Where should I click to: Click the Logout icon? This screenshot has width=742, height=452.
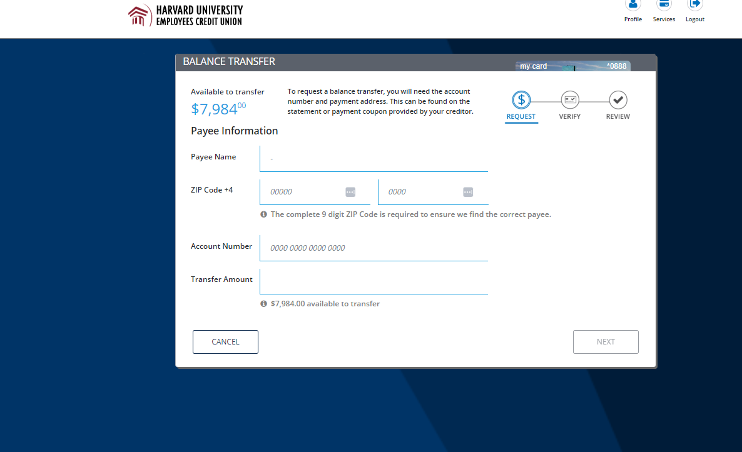point(694,5)
